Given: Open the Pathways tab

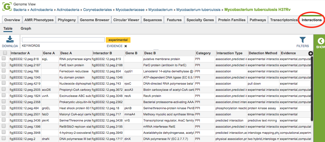Looking at the screenshot, I should pyautogui.click(x=258, y=20).
